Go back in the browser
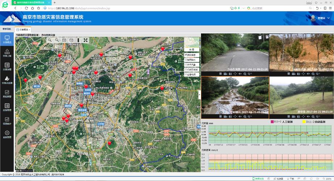334x181 pixels. 15,8
